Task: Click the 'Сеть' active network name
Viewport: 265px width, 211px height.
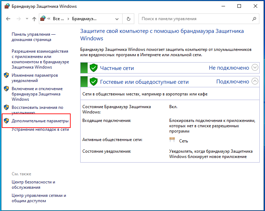Action: (x=183, y=141)
